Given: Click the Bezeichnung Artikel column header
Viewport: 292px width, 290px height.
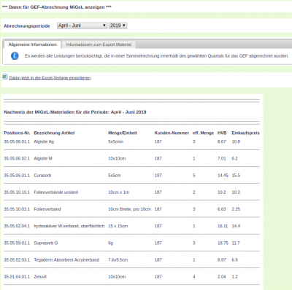Looking at the screenshot, I should [54, 133].
